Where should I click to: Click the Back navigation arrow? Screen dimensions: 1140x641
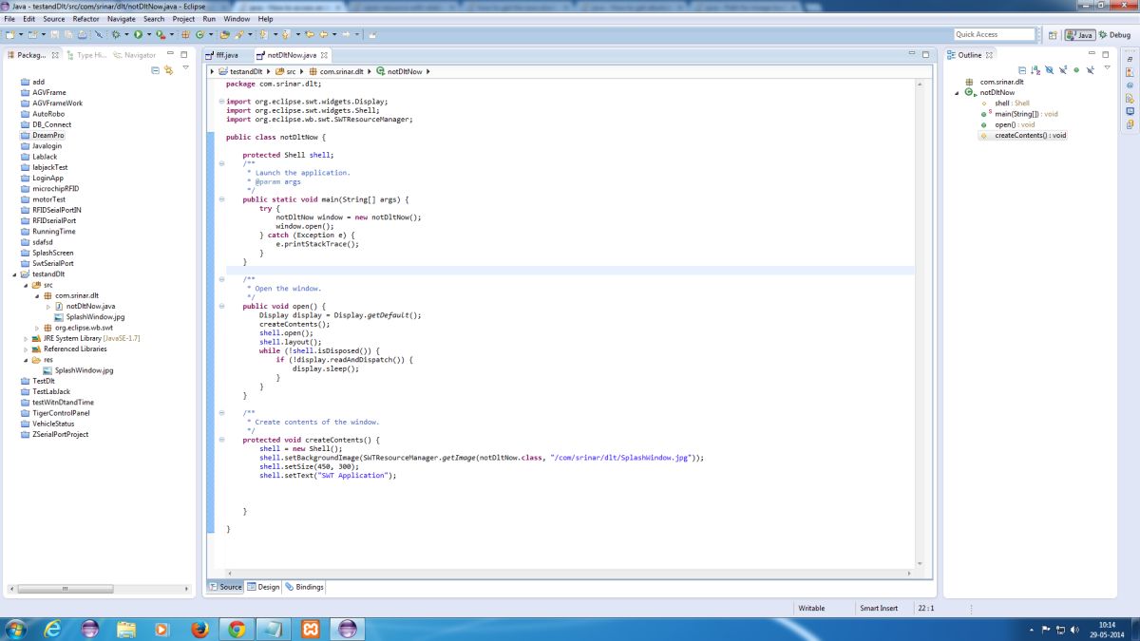pos(323,34)
